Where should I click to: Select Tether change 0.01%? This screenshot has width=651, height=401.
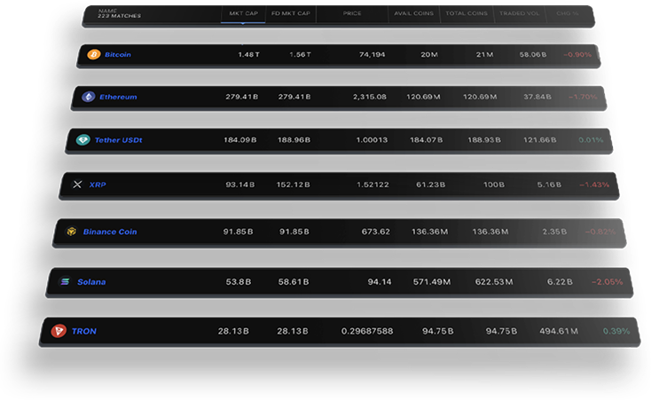point(591,140)
